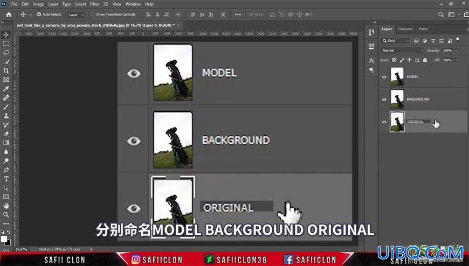Toggle lock transparent pixels
469x266 pixels.
[394, 60]
